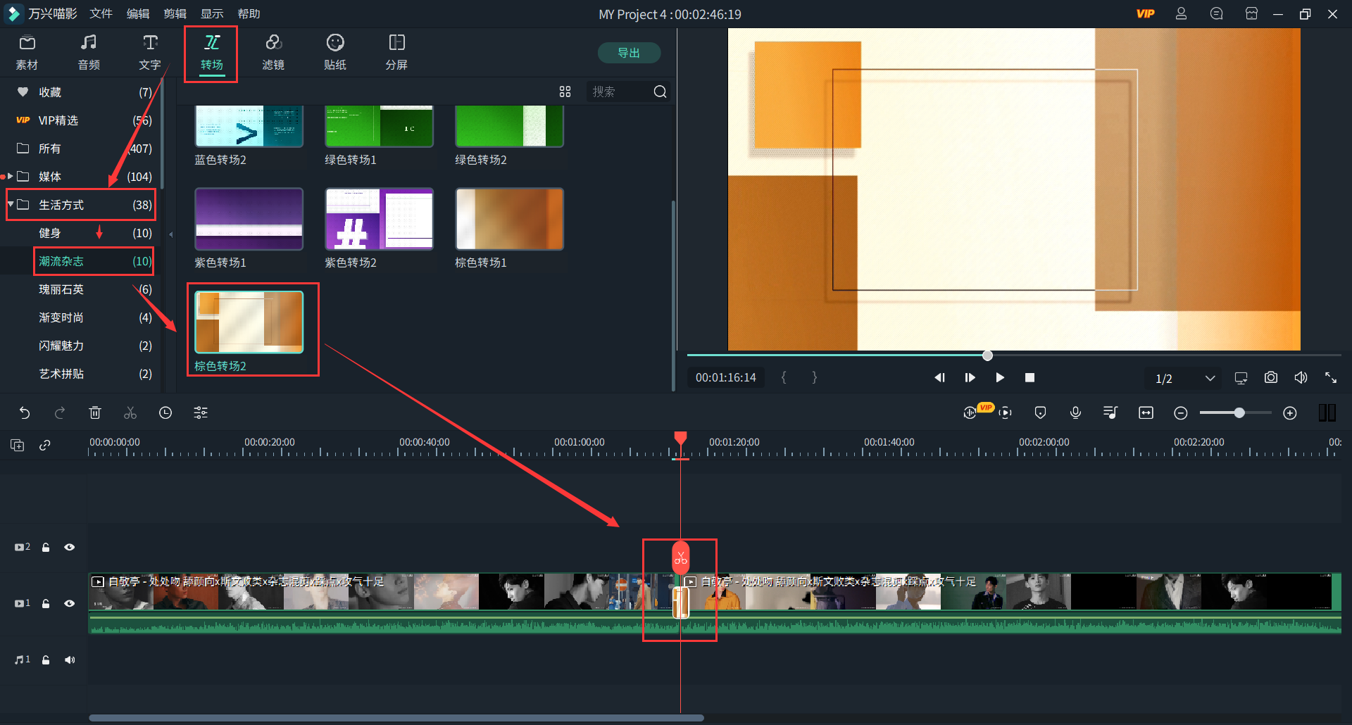Click the 导出 export button
Viewport: 1352px width, 725px height.
(x=628, y=53)
